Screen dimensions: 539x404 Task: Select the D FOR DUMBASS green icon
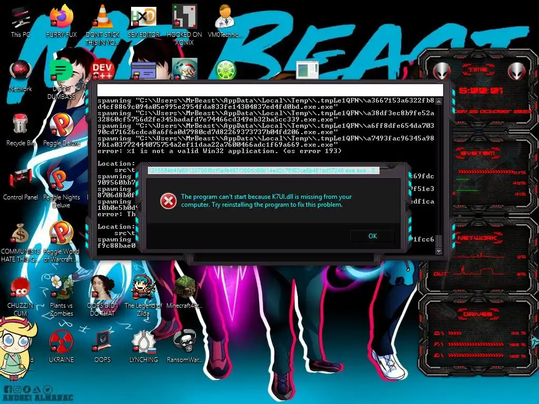tap(61, 79)
